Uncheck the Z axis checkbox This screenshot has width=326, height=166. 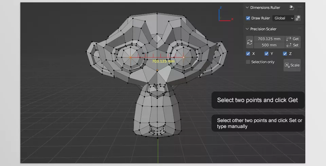point(285,54)
